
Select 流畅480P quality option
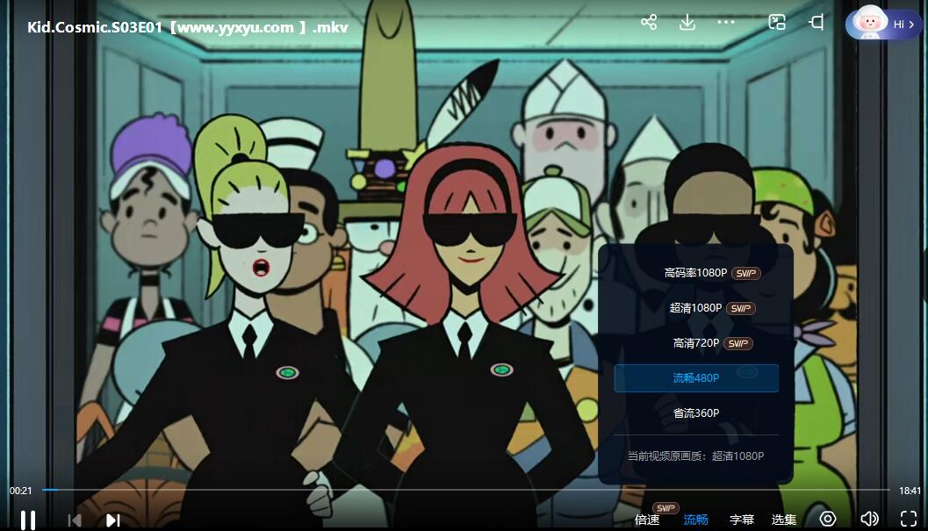point(696,377)
